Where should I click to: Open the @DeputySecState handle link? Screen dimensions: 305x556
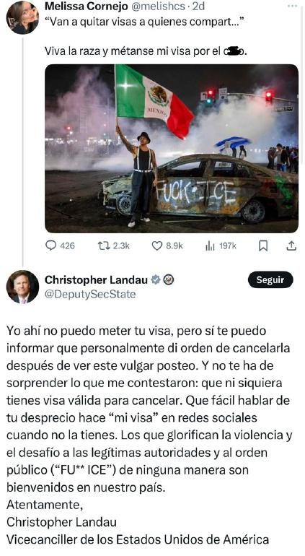[90, 295]
